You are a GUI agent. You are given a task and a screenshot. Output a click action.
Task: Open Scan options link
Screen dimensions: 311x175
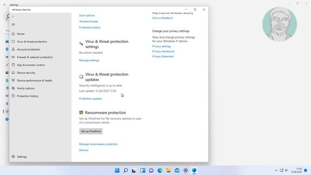click(x=87, y=15)
